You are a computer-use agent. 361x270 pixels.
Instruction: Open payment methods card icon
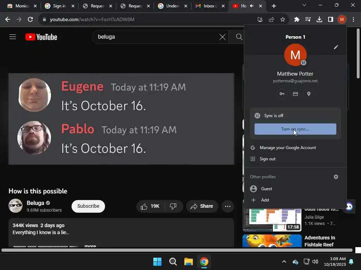tap(295, 94)
